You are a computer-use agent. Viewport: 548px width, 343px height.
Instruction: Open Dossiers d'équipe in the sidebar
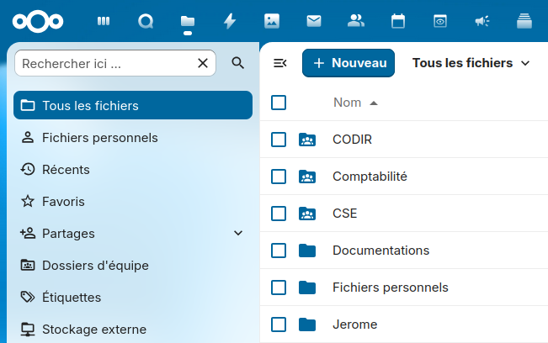click(133, 266)
